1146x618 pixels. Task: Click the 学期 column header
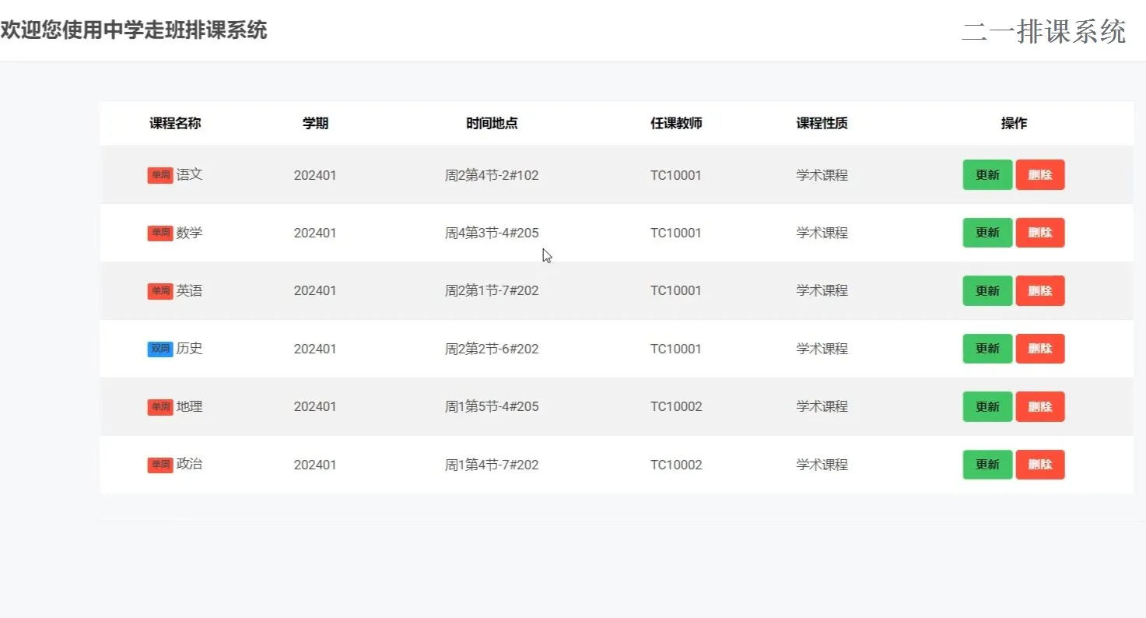pyautogui.click(x=315, y=123)
